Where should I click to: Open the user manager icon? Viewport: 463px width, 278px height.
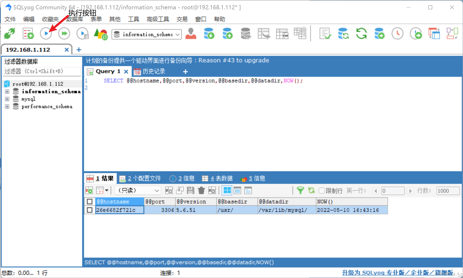pyautogui.click(x=191, y=34)
